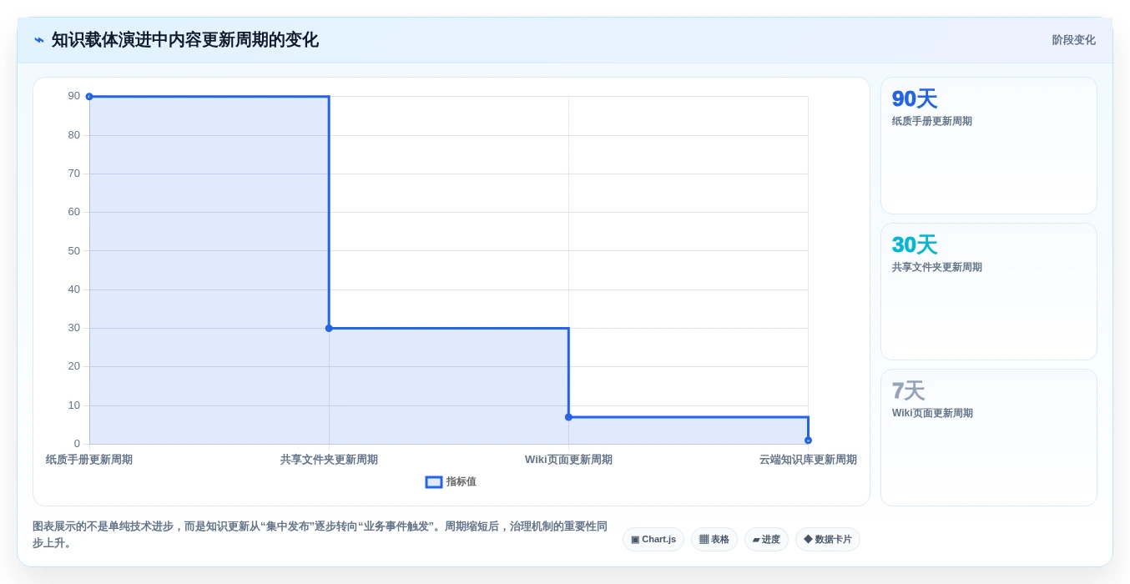Click the x-axis label 纸质手册更新周期
The width and height of the screenshot is (1130, 584).
pyautogui.click(x=89, y=460)
